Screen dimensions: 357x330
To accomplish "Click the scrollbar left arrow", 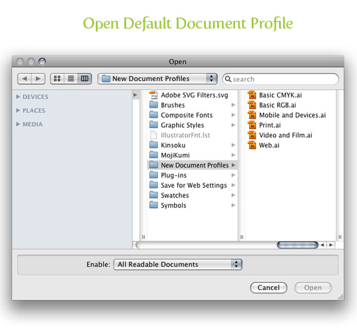I will point(322,245).
